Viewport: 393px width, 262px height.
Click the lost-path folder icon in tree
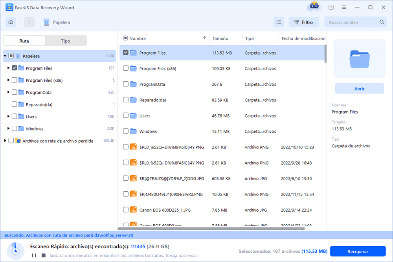[18, 141]
